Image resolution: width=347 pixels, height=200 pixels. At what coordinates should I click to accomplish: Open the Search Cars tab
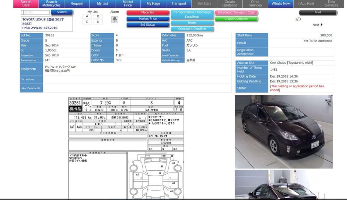click(26, 3)
